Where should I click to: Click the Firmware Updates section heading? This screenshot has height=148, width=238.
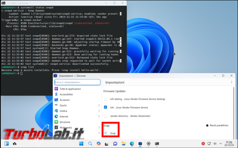click(x=115, y=91)
